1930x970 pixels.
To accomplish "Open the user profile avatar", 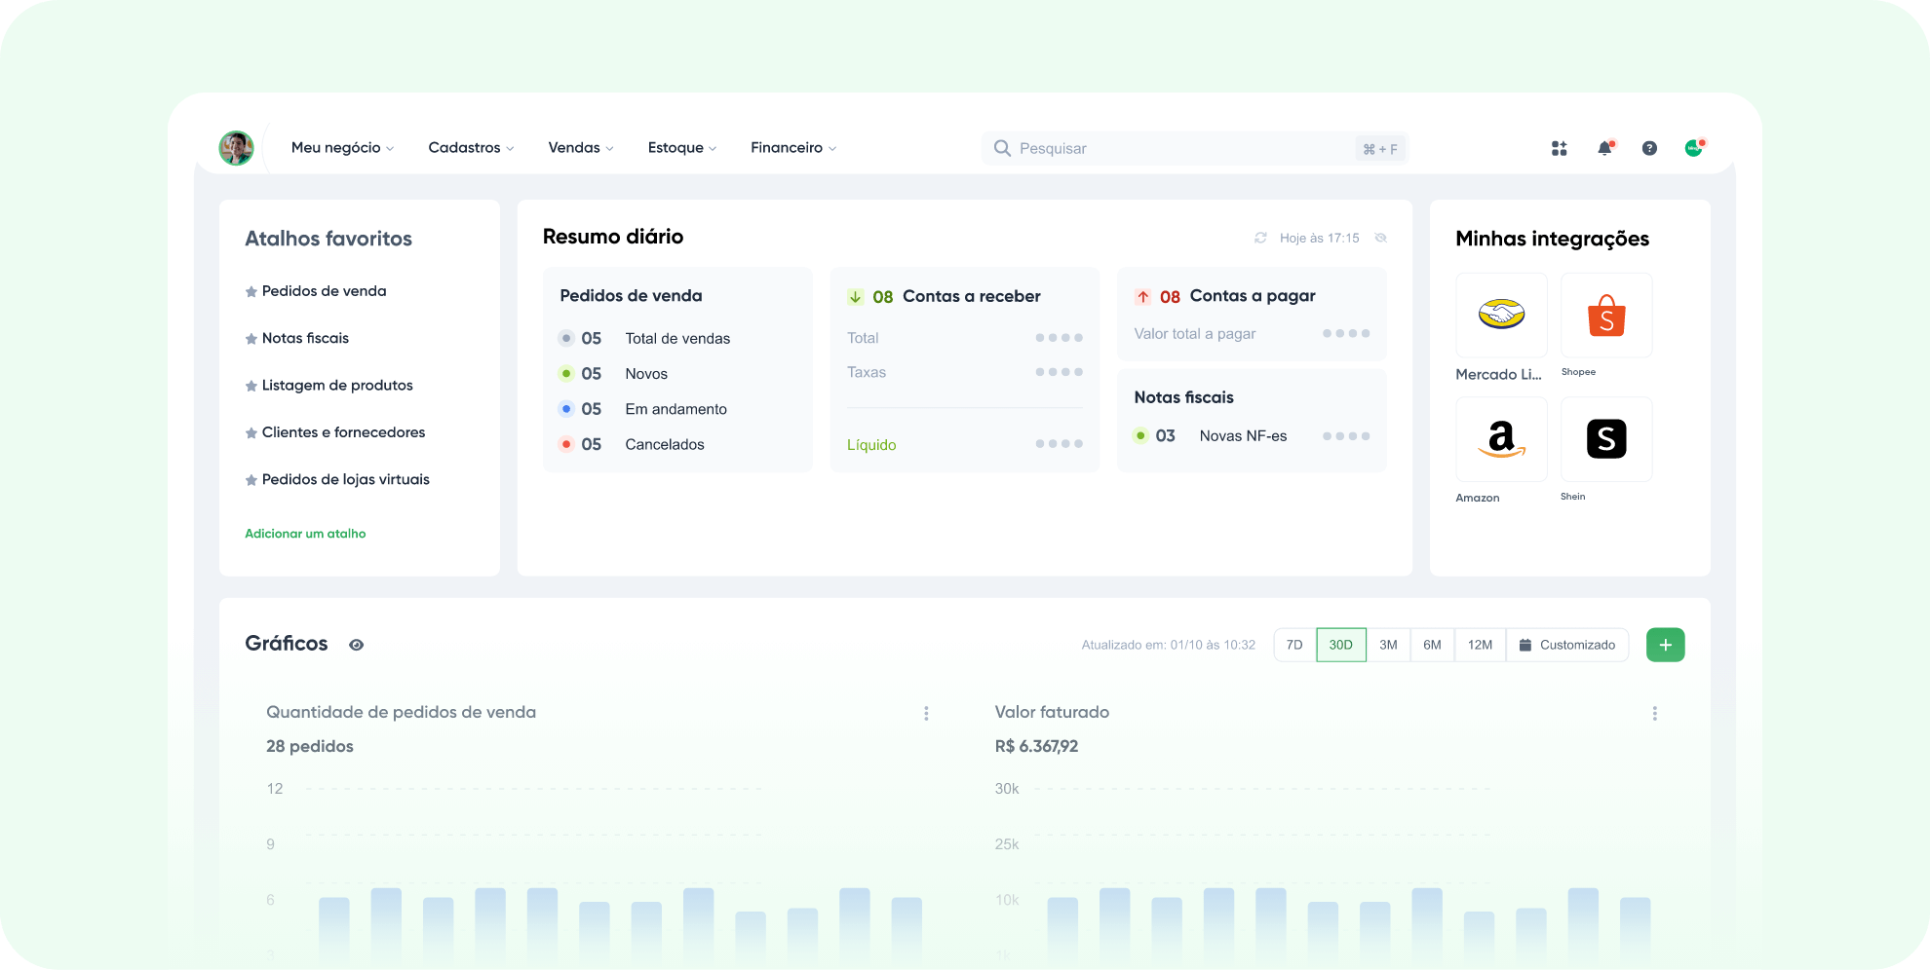I will [236, 148].
